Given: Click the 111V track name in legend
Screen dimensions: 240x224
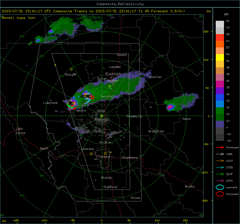Looking at the screenshot, I should coord(229,161).
